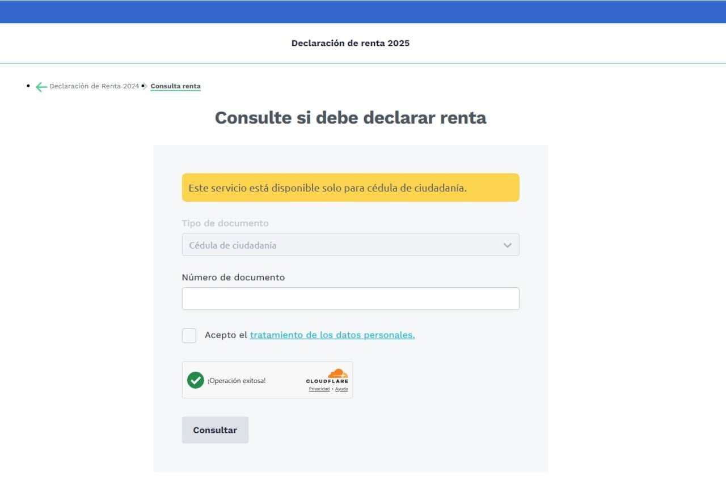
Task: Open tratamiento de los datos personales link
Action: pyautogui.click(x=332, y=335)
